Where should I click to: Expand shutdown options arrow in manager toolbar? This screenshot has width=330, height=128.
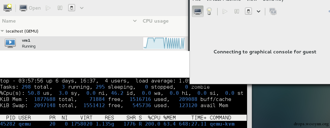click(82, 8)
